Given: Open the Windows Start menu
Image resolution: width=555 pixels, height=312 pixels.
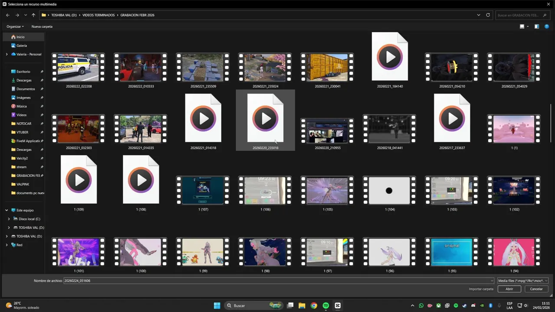Looking at the screenshot, I should tap(217, 305).
